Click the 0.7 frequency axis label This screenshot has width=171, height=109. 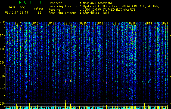(x=2, y=90)
